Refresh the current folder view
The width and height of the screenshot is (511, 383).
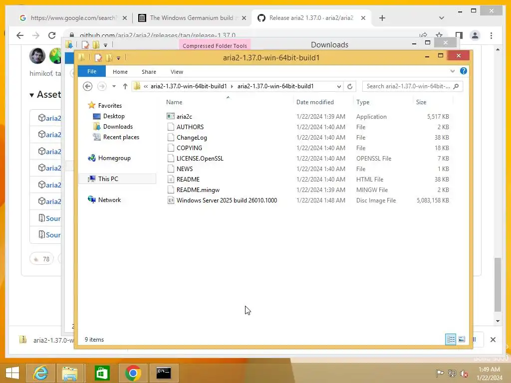pyautogui.click(x=350, y=86)
